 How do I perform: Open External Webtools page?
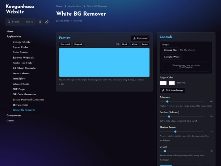[23, 58]
